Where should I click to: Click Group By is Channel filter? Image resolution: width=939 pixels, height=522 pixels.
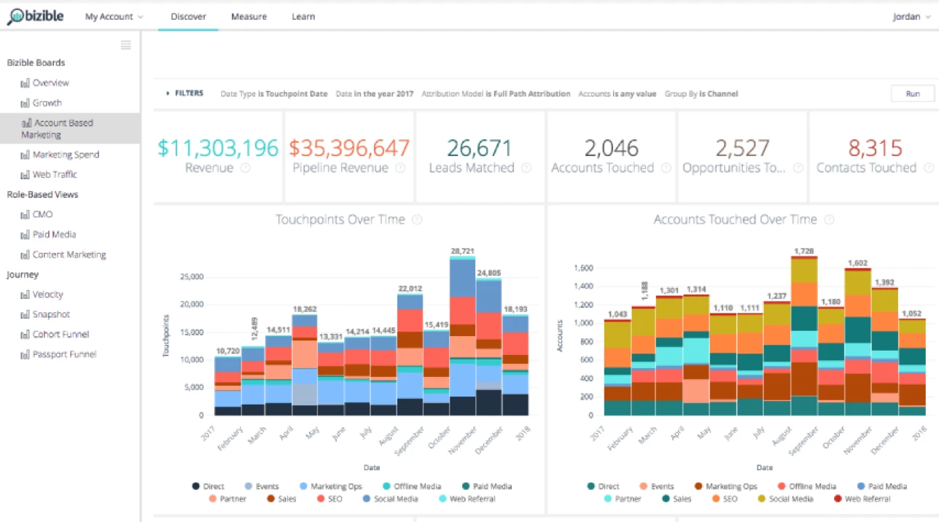click(701, 94)
